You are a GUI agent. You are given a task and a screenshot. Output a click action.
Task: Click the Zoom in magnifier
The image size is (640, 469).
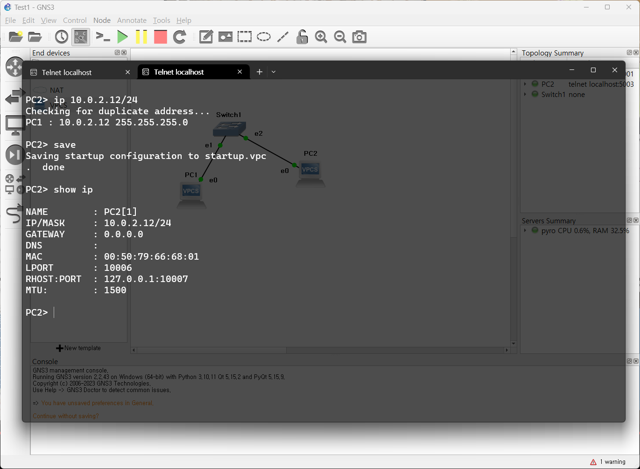tap(321, 37)
